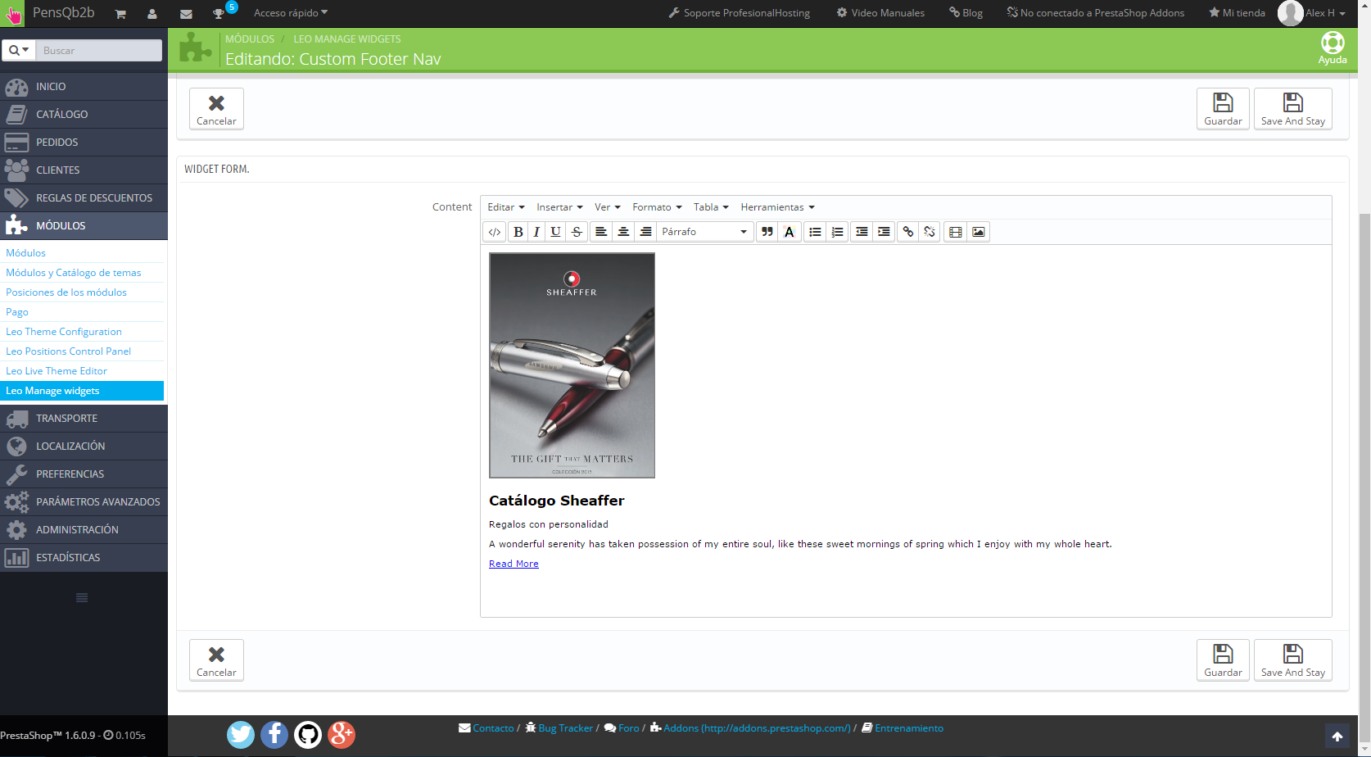Viewport: 1371px width, 757px height.
Task: Open the Bug Tracker footer link
Action: 559,728
